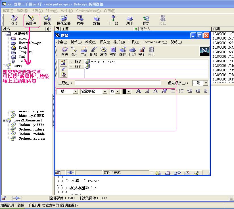
Task: Open 格式 menu in the compose window
Action: [119, 42]
